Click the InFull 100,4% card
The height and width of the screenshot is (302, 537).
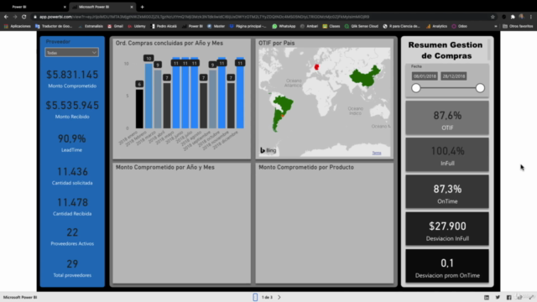click(447, 154)
